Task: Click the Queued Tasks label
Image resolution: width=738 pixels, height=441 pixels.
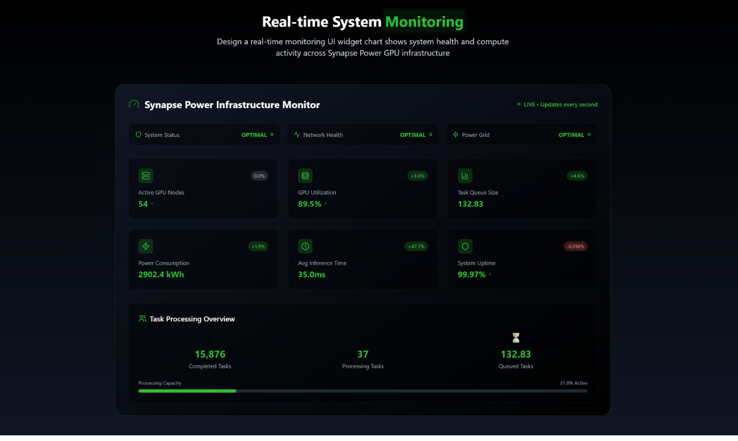Action: point(515,366)
